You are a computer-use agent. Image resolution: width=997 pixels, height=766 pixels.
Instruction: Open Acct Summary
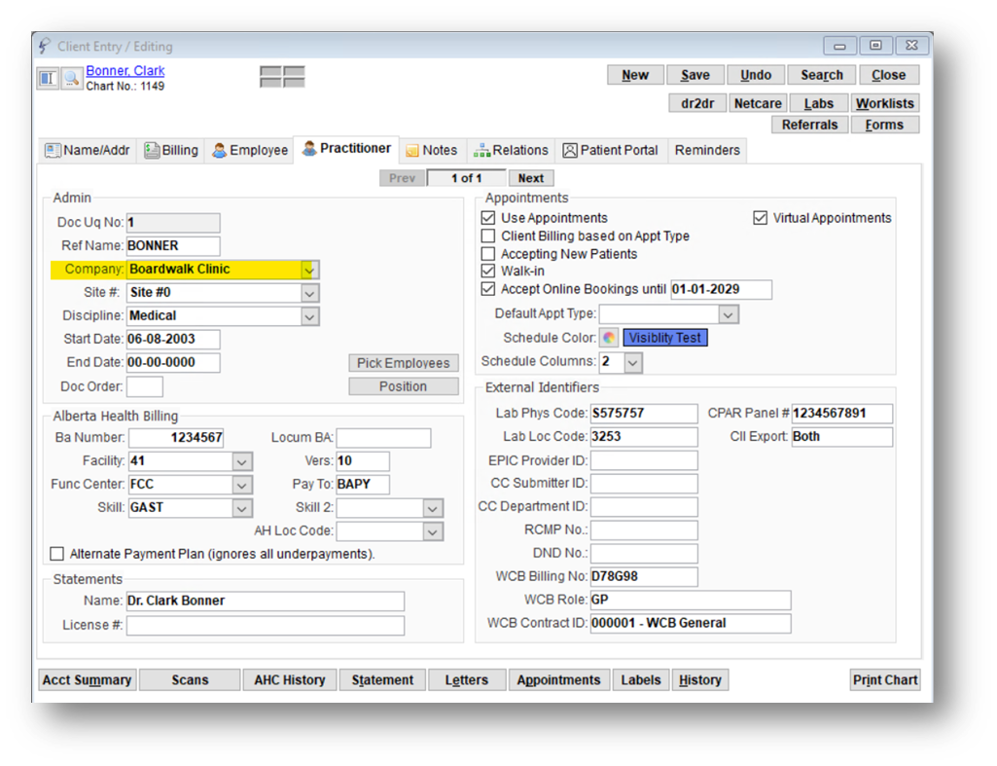pos(88,680)
